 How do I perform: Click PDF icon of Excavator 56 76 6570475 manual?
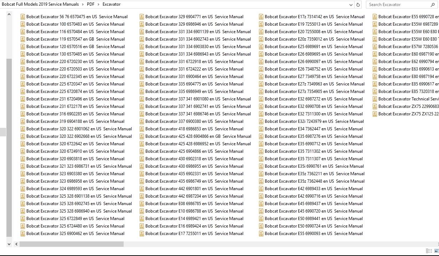point(23,17)
